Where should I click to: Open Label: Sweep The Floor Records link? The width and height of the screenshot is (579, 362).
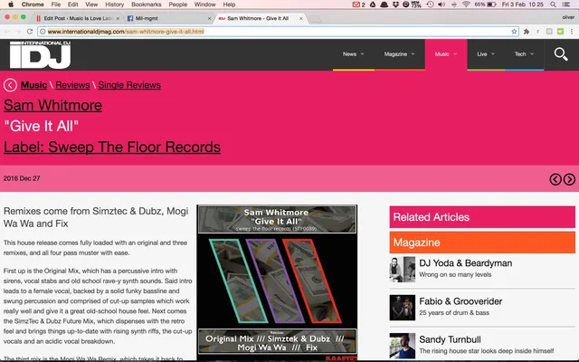[112, 147]
